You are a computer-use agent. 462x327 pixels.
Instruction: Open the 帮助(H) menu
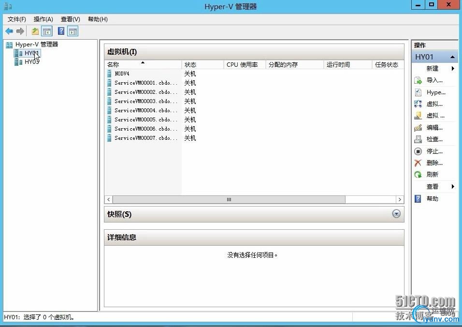(98, 19)
